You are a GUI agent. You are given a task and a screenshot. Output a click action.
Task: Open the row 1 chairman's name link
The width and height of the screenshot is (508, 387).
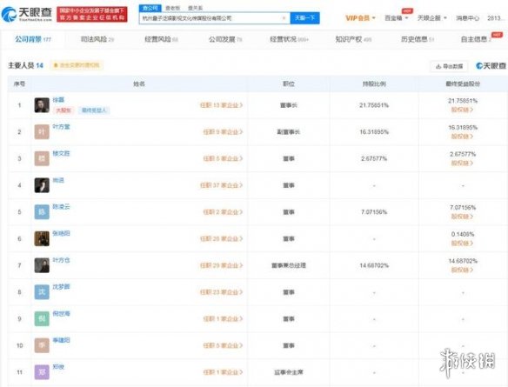(x=58, y=100)
